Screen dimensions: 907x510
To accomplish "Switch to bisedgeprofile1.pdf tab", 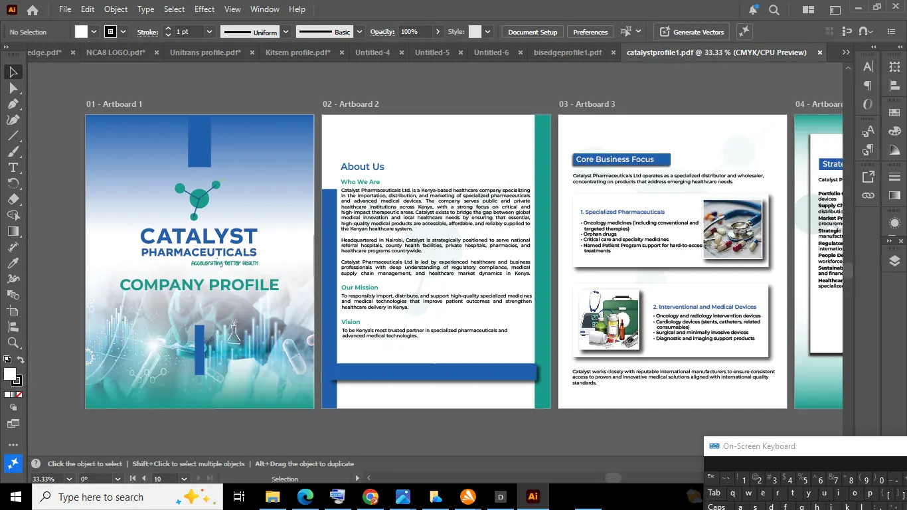I will (x=568, y=52).
